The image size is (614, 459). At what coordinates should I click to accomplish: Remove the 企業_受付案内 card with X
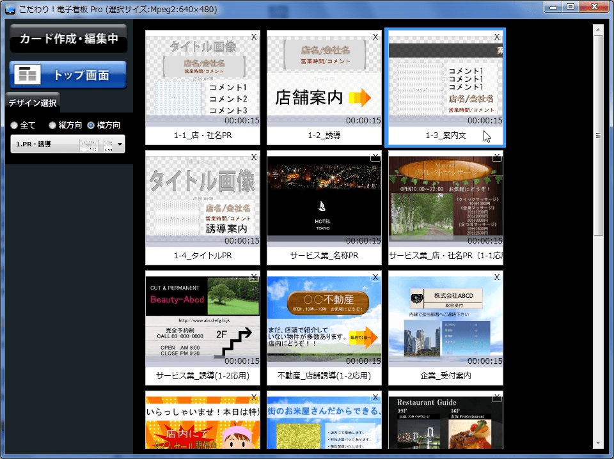pyautogui.click(x=496, y=277)
